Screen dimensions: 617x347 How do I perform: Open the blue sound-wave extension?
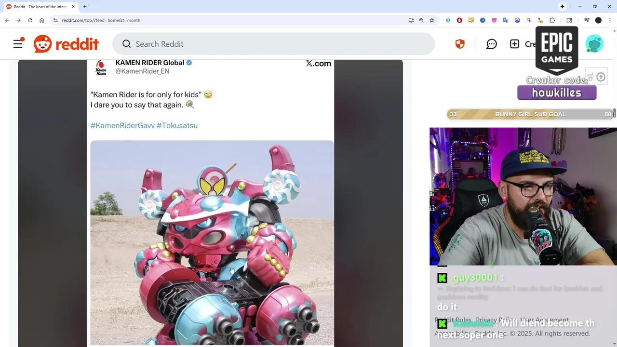tap(448, 20)
